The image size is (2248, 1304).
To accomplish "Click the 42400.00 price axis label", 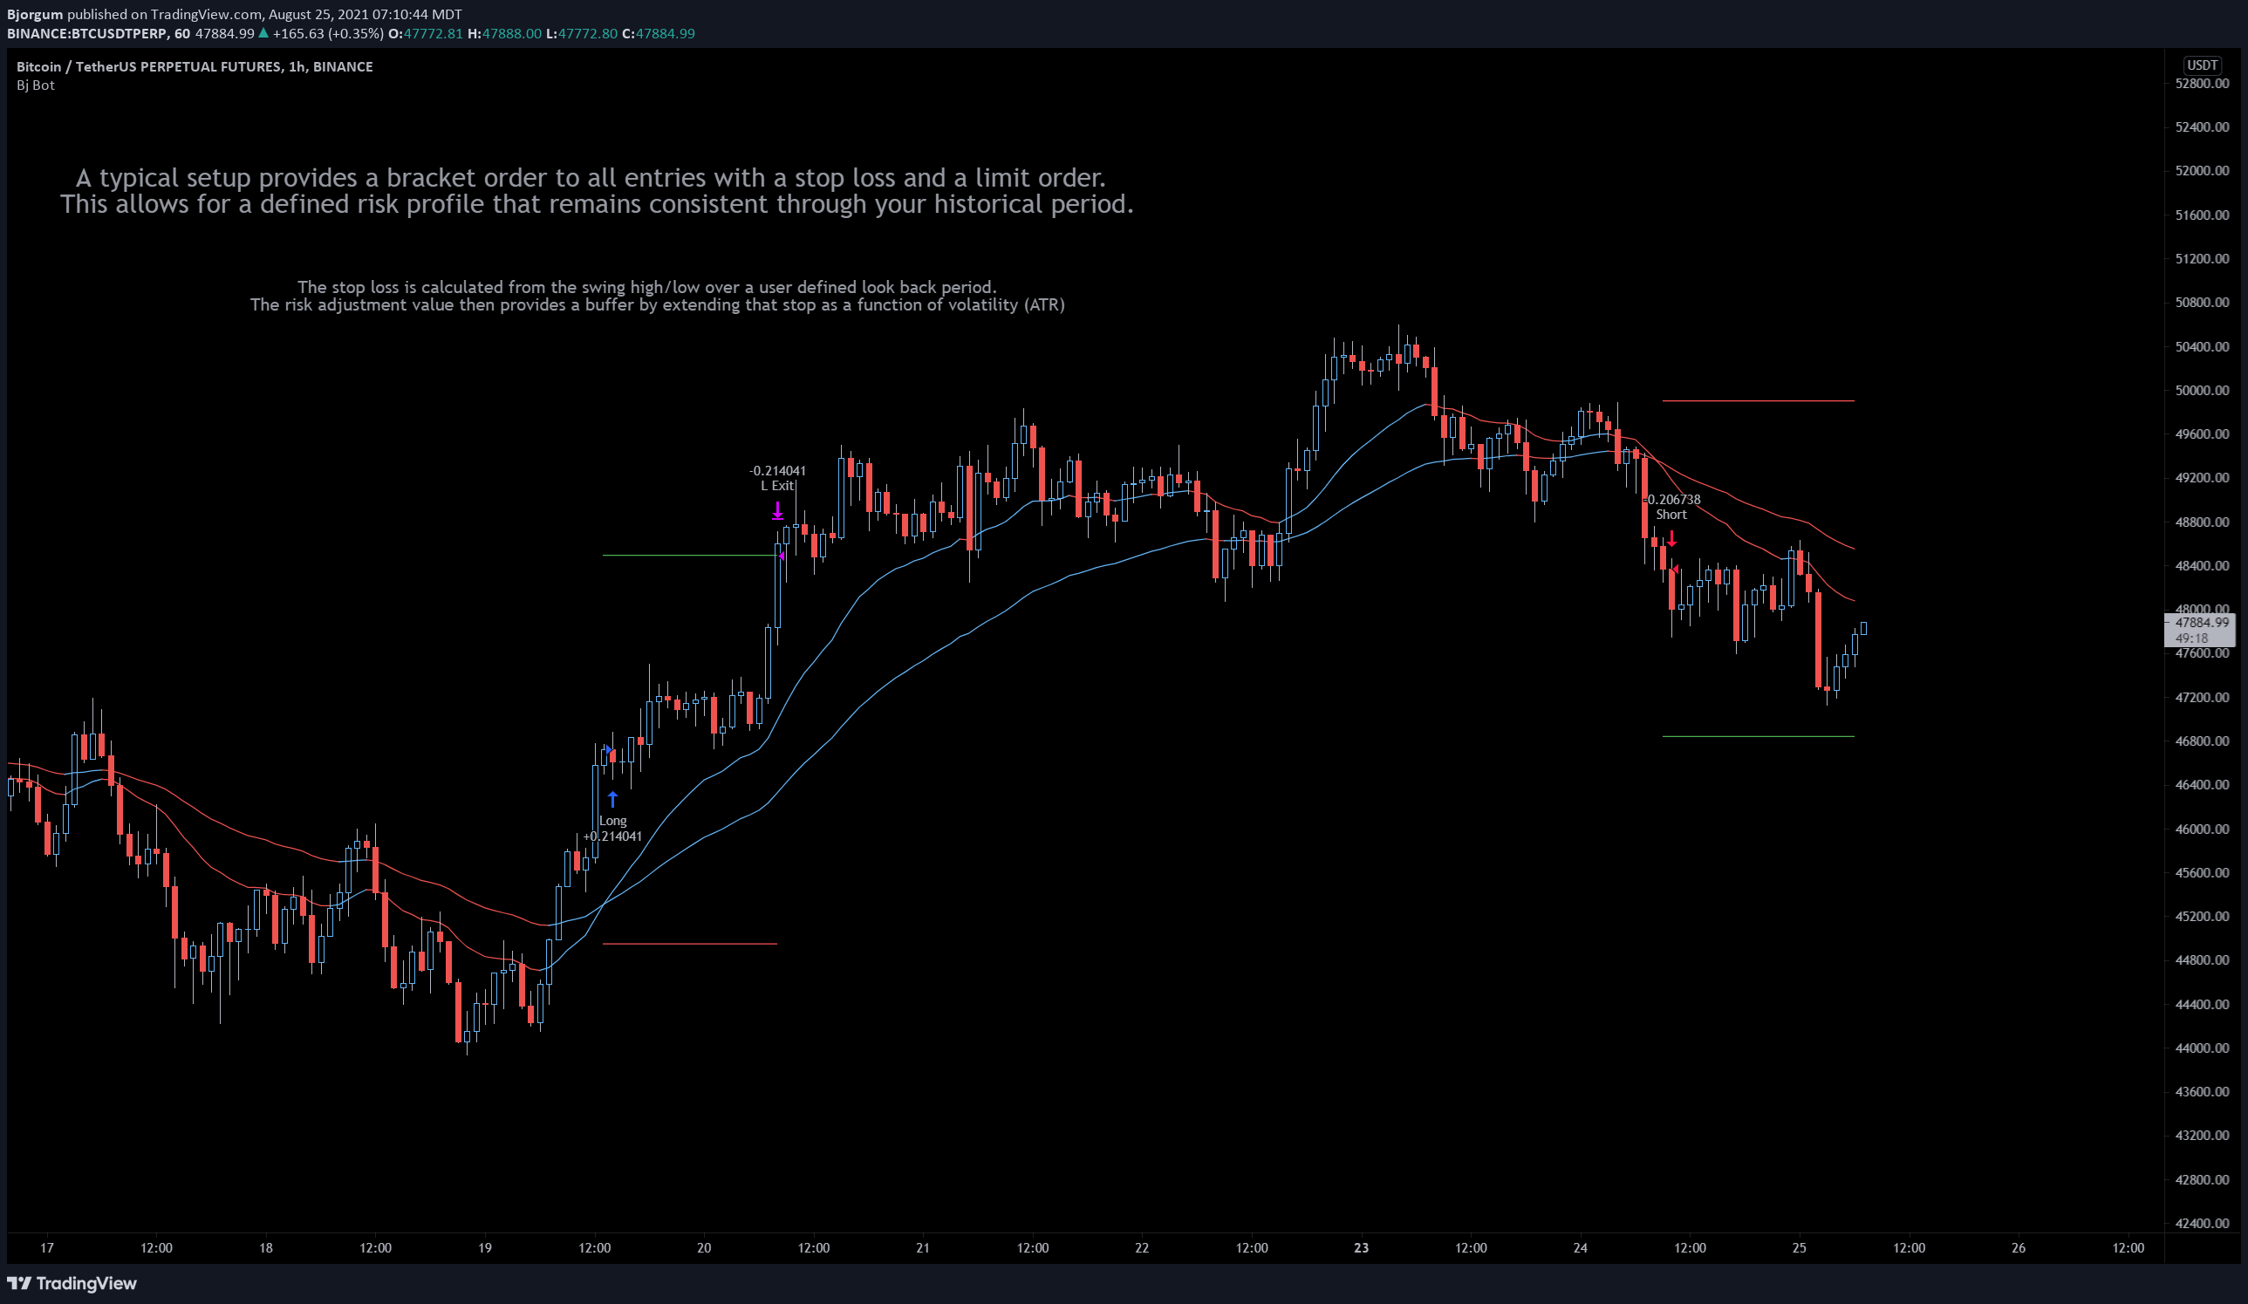I will (2202, 1223).
